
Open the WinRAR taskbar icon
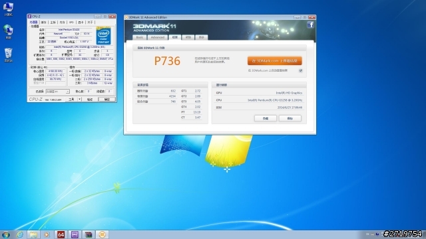coord(89,234)
